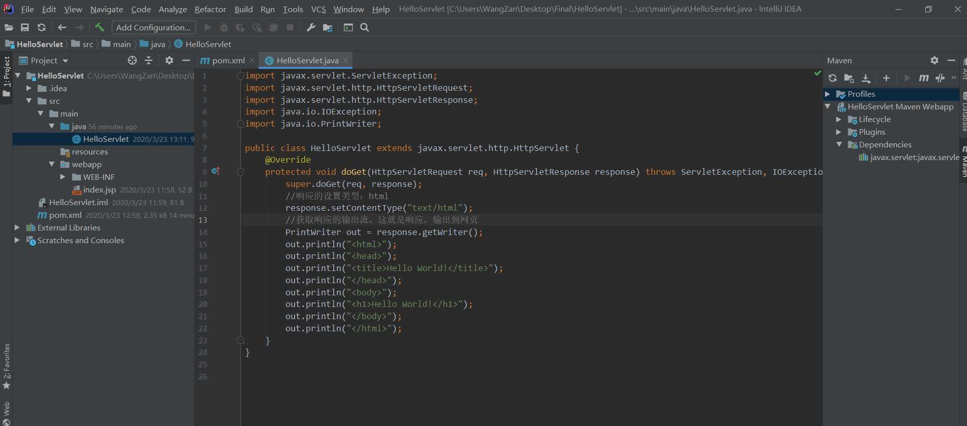Viewport: 967px width, 426px height.
Task: Reimport all Maven projects
Action: 833,78
